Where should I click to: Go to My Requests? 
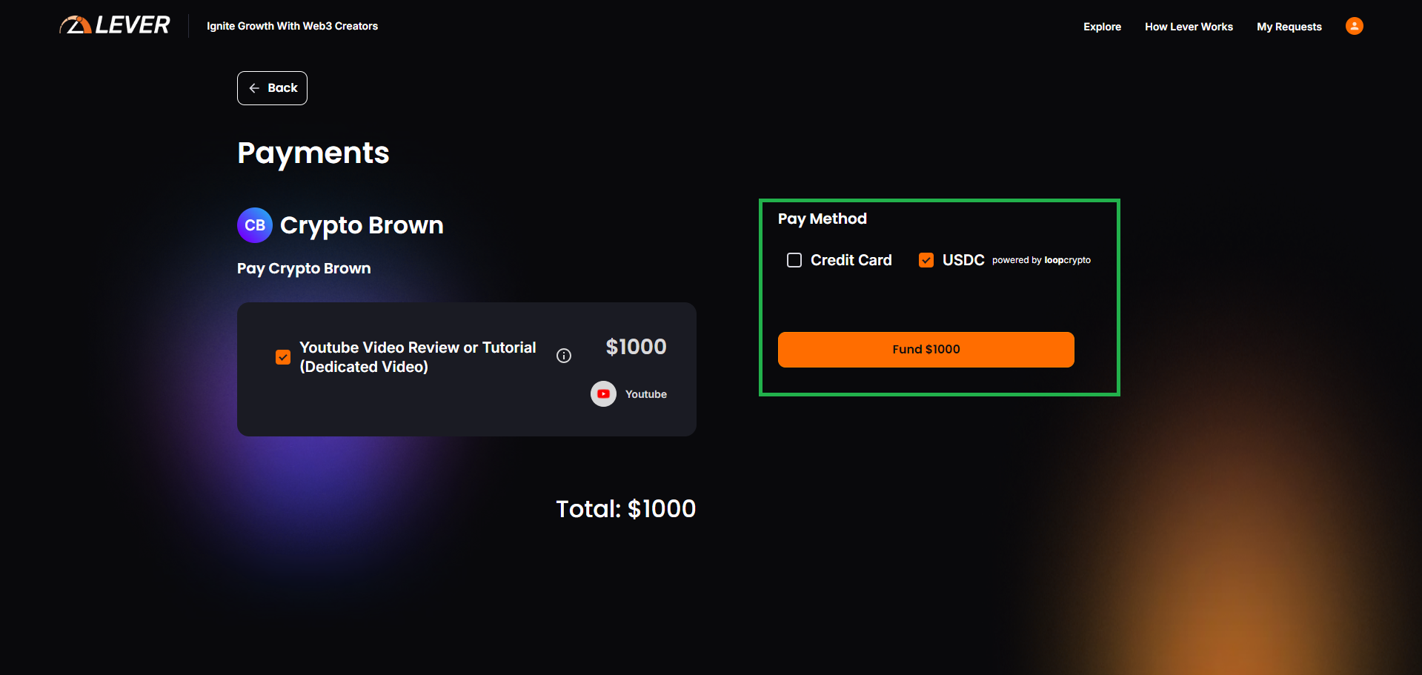(x=1289, y=26)
